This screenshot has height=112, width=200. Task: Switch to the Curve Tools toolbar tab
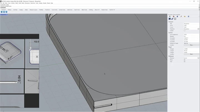[x=54, y=10]
